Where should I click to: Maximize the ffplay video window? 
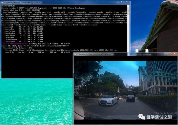coord(170,54)
